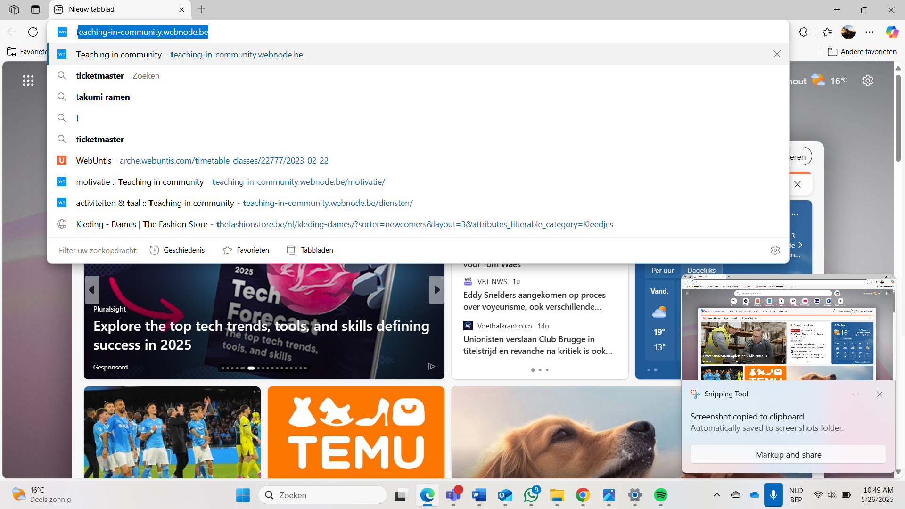Switch weather widget to Per uur

click(x=663, y=271)
